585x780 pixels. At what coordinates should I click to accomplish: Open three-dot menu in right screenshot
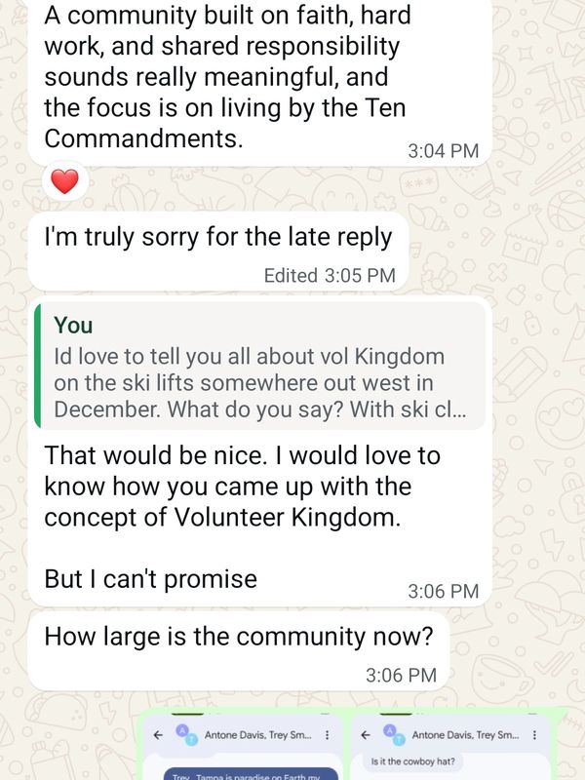tap(534, 735)
